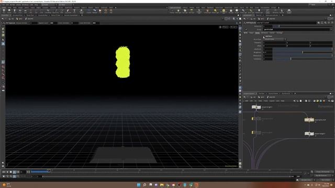Open the viewport Persp camera menu

click(225, 27)
